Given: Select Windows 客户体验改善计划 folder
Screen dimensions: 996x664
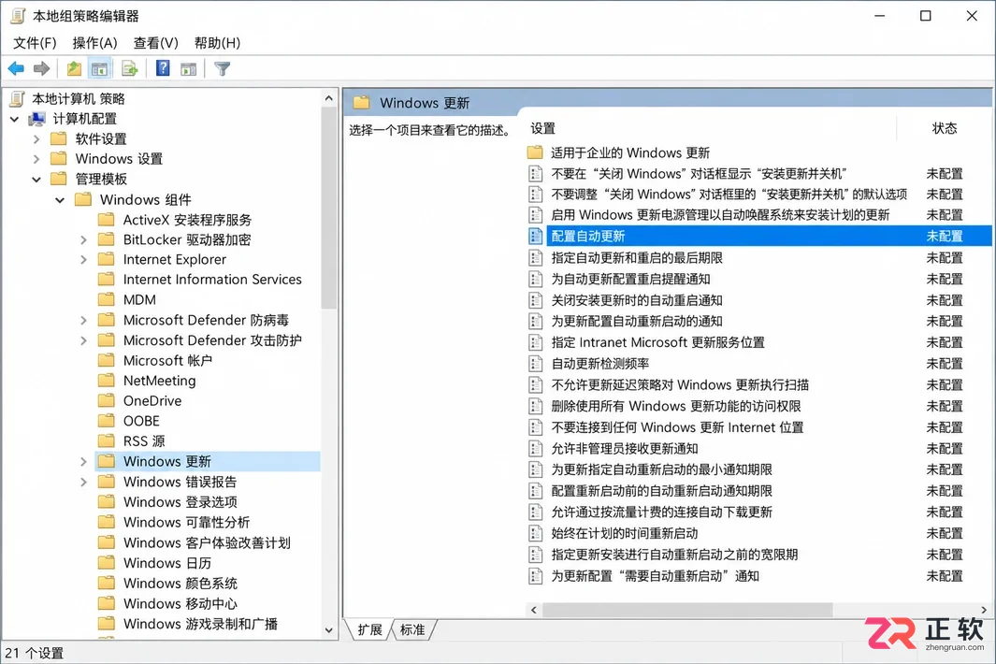Looking at the screenshot, I should point(207,542).
